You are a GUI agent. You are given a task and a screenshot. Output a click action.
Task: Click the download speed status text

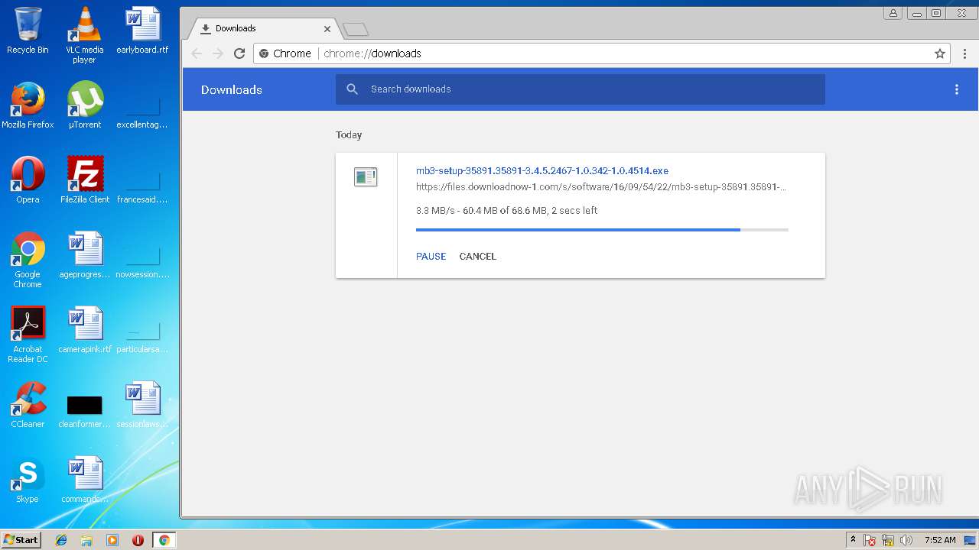[x=506, y=211]
